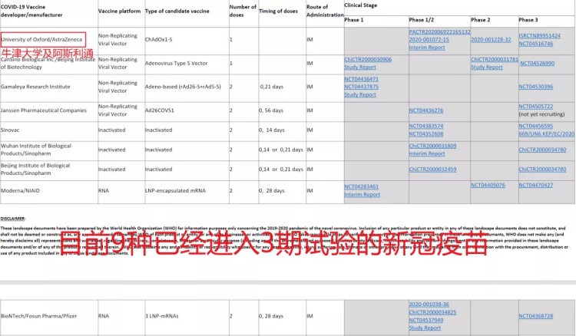The height and width of the screenshot is (336, 576).
Task: Follow the ISRCTN89951424 Phase 3 link
Action: click(540, 36)
